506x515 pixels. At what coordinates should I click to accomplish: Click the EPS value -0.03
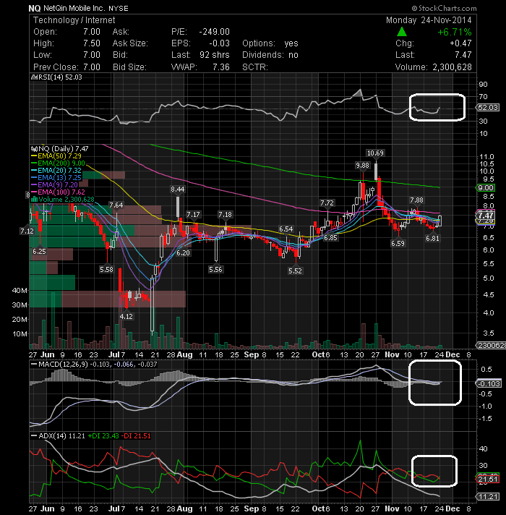pos(219,43)
